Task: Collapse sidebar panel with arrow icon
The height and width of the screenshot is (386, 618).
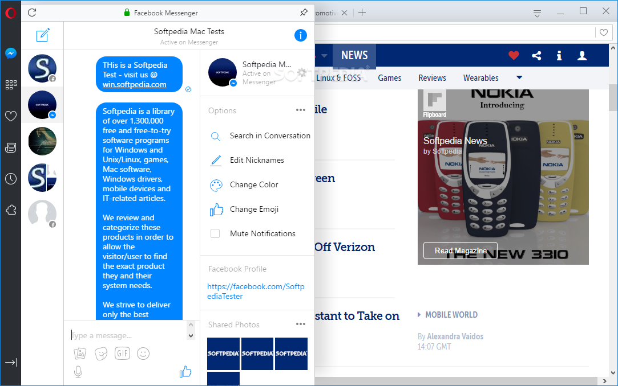Action: tap(11, 363)
